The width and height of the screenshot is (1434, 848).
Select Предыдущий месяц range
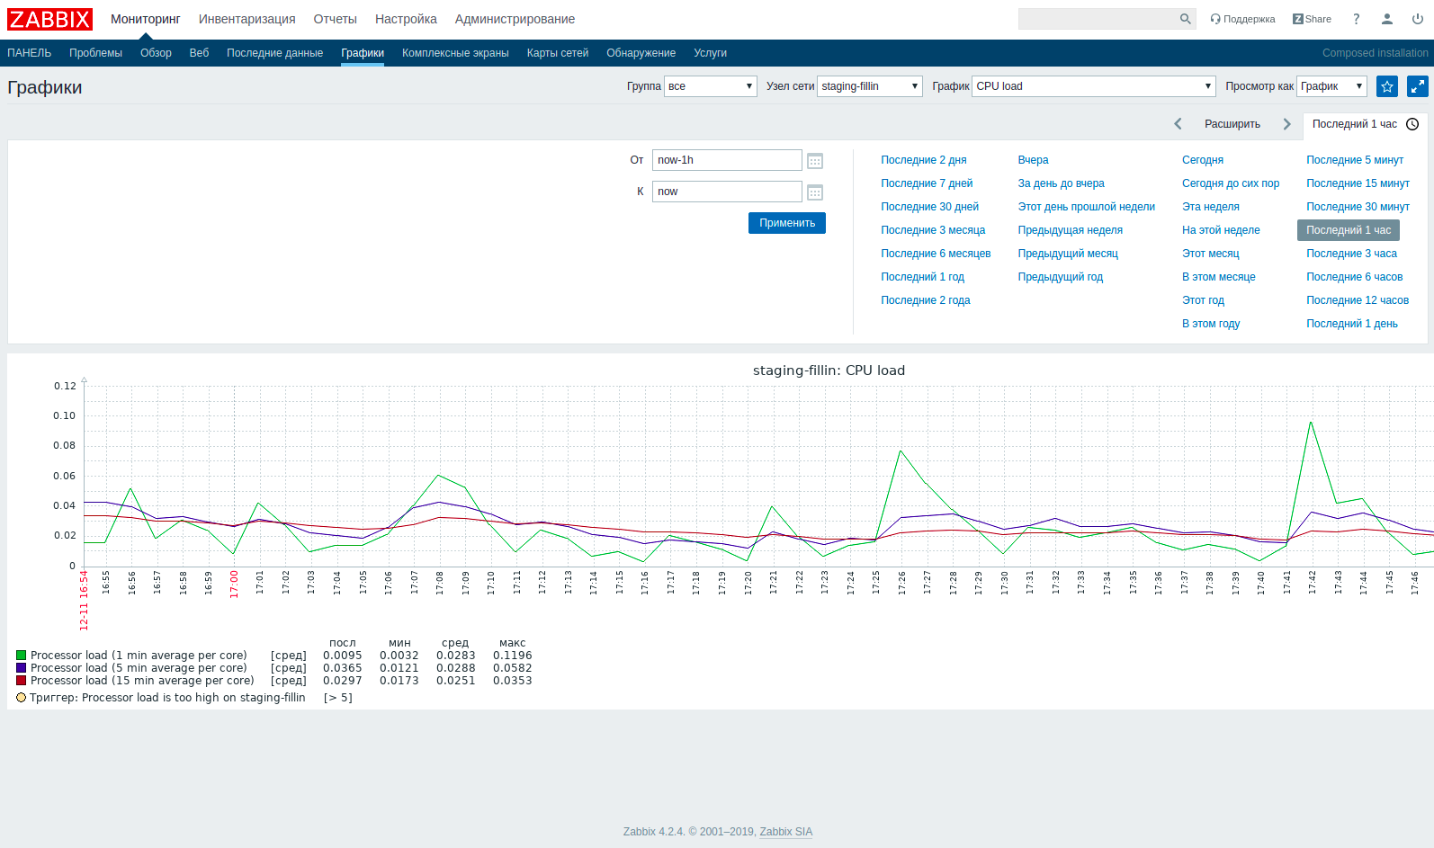[1068, 254]
